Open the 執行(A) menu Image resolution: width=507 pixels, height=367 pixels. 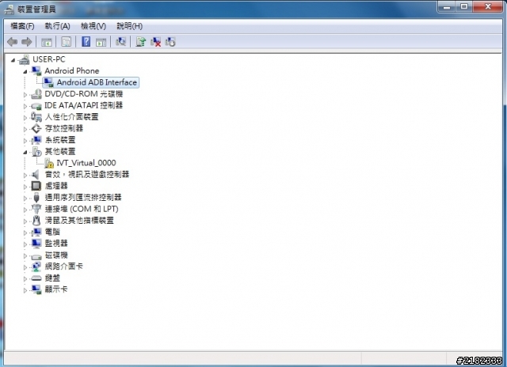coord(57,26)
